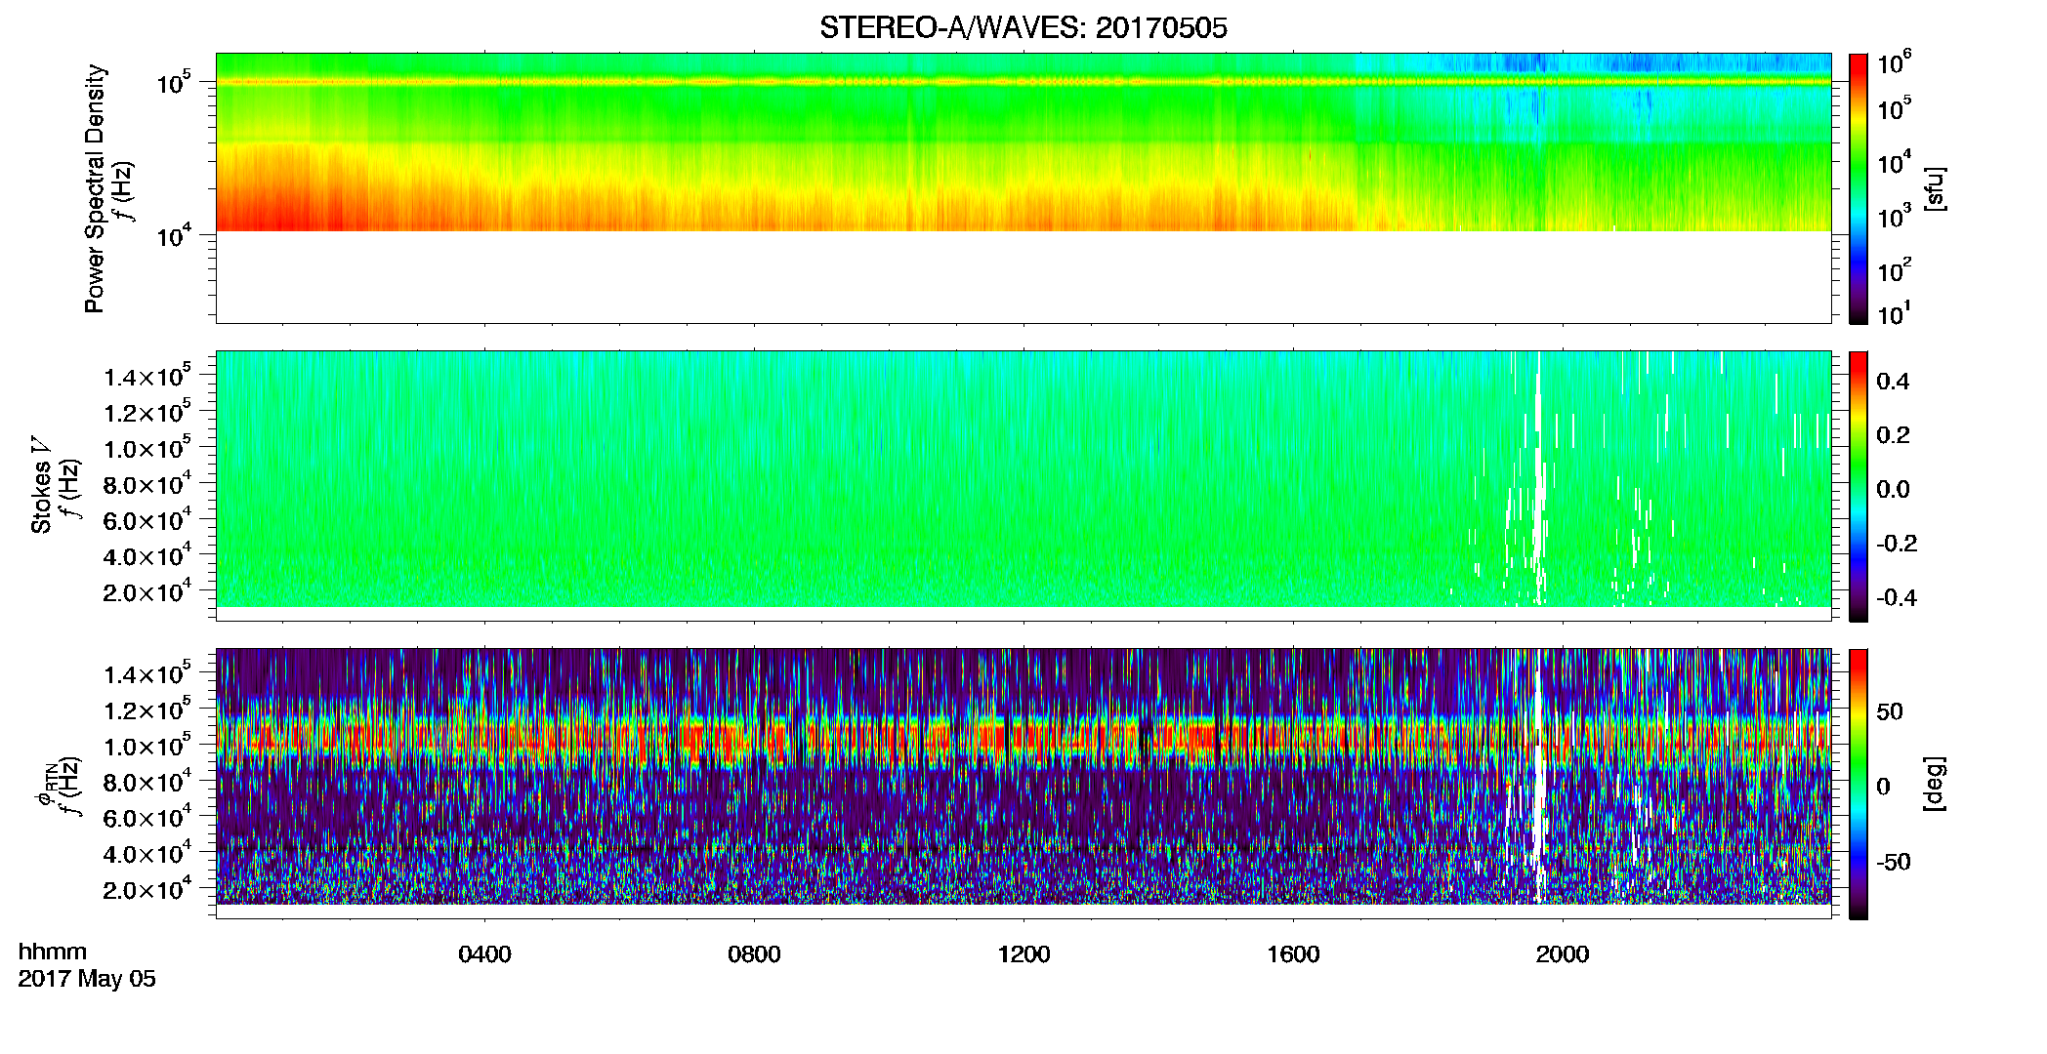Select the 0800 time axis label
2047x1054 pixels.
tap(754, 953)
